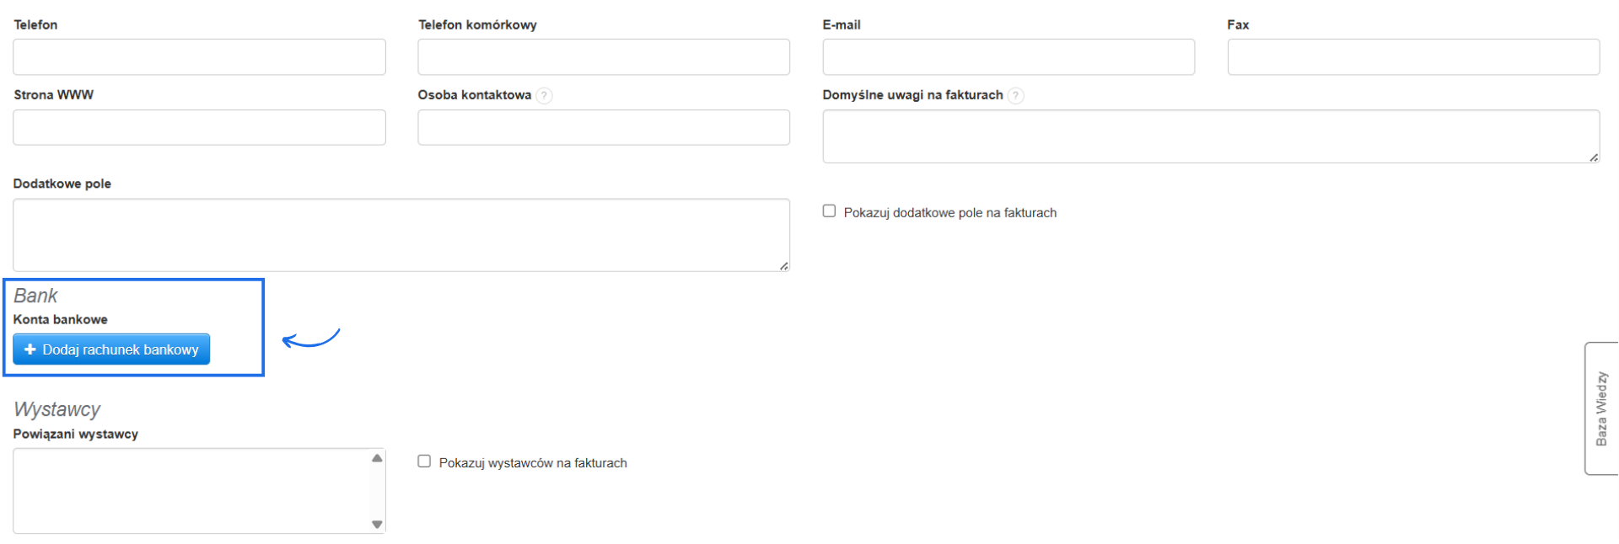Screen dimensions: 1619x544
Task: Select the E-mail text field
Action: click(1009, 57)
